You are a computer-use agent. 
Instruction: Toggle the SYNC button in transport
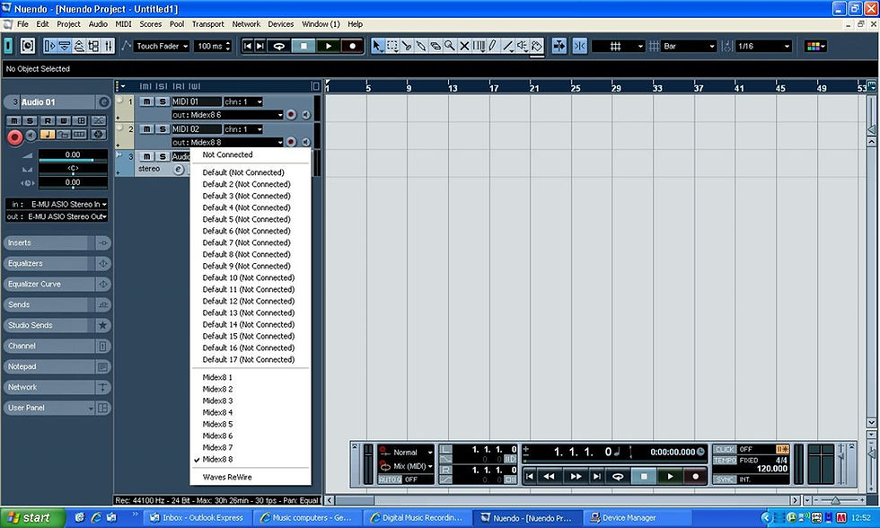[x=725, y=480]
